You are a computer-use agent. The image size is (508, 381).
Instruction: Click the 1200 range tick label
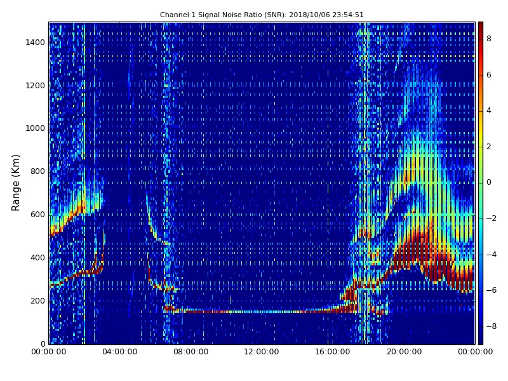[36, 86]
